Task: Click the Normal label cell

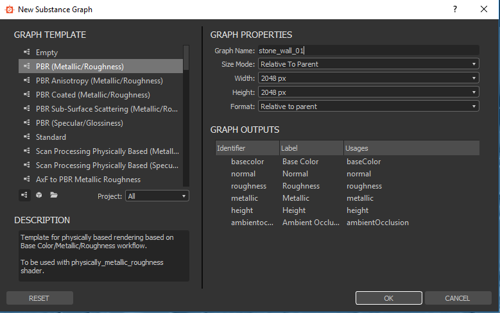Action: 295,174
